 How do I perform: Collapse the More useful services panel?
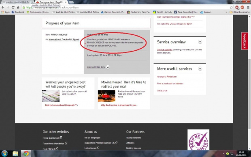click(200, 69)
